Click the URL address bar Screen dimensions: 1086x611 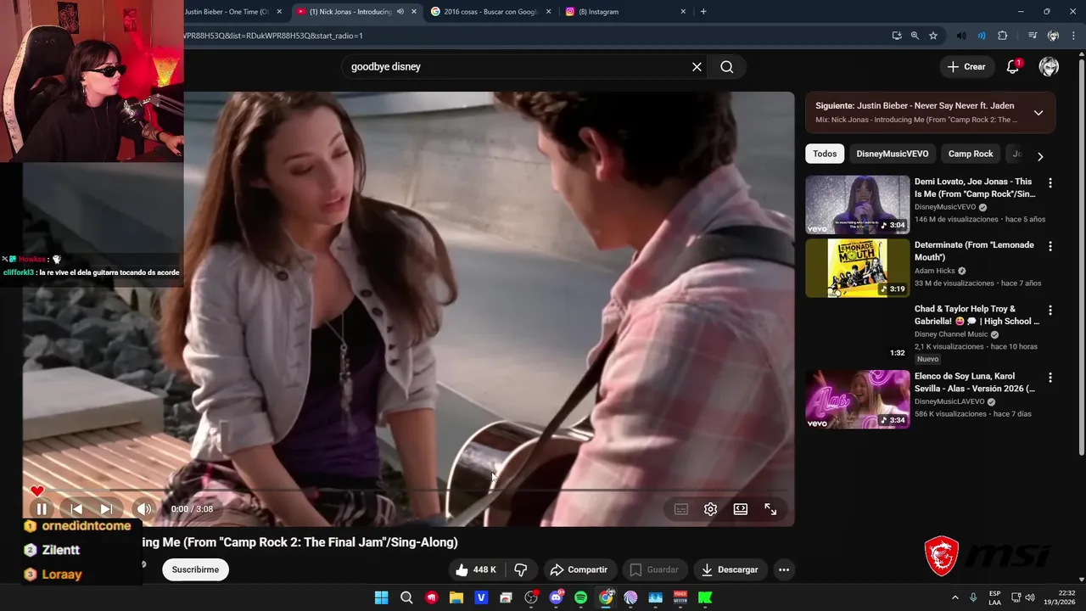tap(535, 36)
